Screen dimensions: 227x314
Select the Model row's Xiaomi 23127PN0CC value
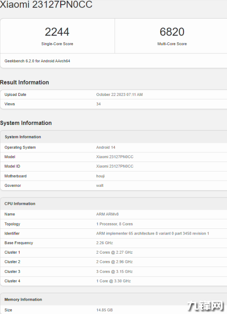point(115,157)
